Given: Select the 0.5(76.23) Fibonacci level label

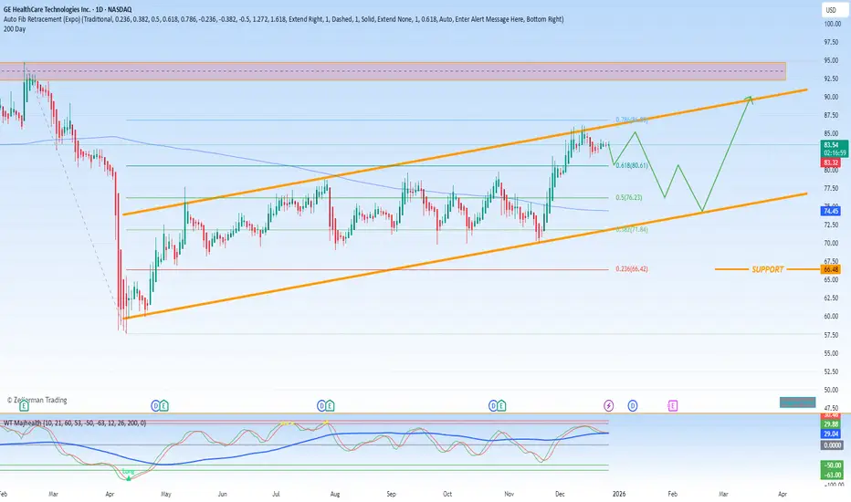Looking at the screenshot, I should 629,197.
